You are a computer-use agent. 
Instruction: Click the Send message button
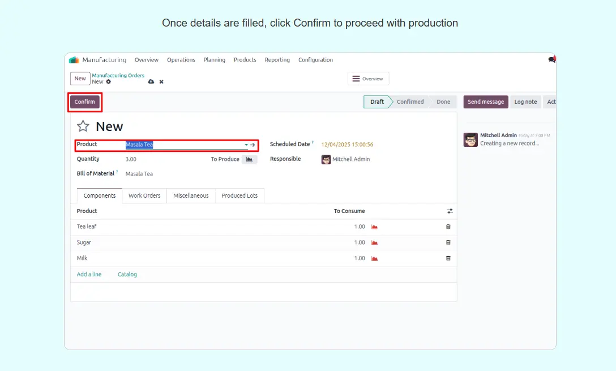pos(485,102)
